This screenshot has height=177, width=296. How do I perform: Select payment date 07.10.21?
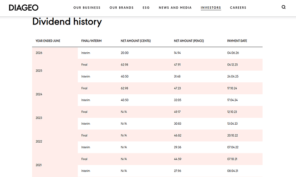pos(232,159)
